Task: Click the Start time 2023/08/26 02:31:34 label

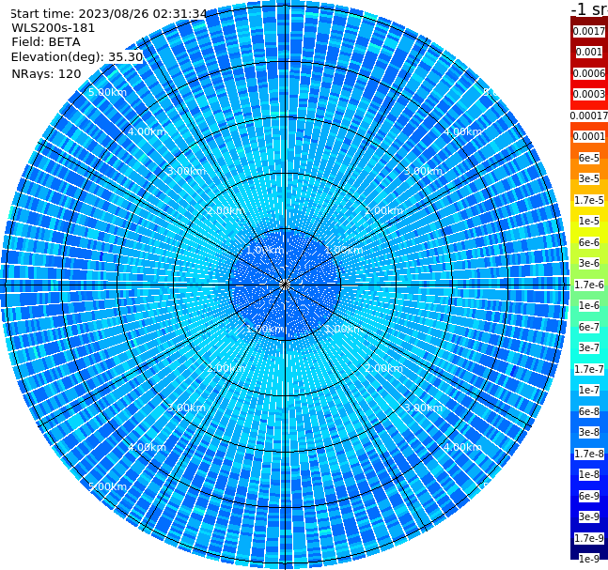Action: (109, 14)
